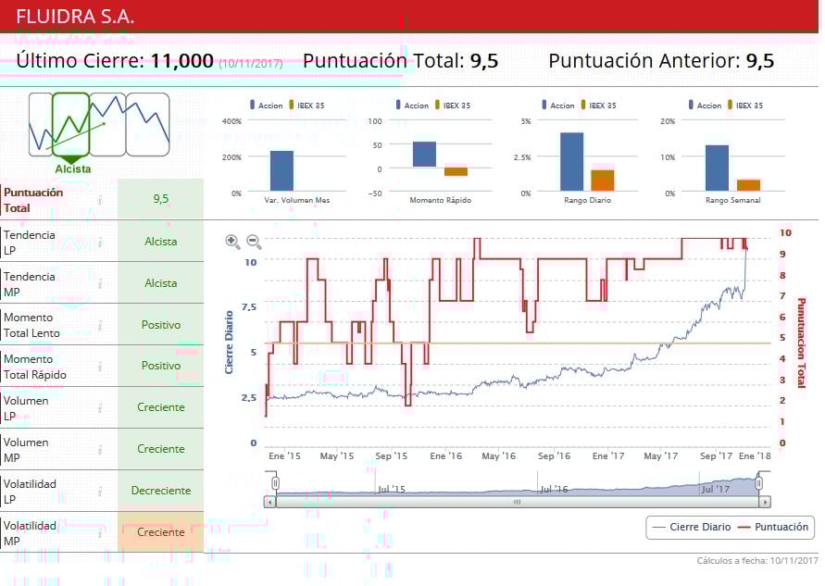Screen dimensions: 825x586
Task: Click the zoom out magnifier icon
Action: click(254, 242)
